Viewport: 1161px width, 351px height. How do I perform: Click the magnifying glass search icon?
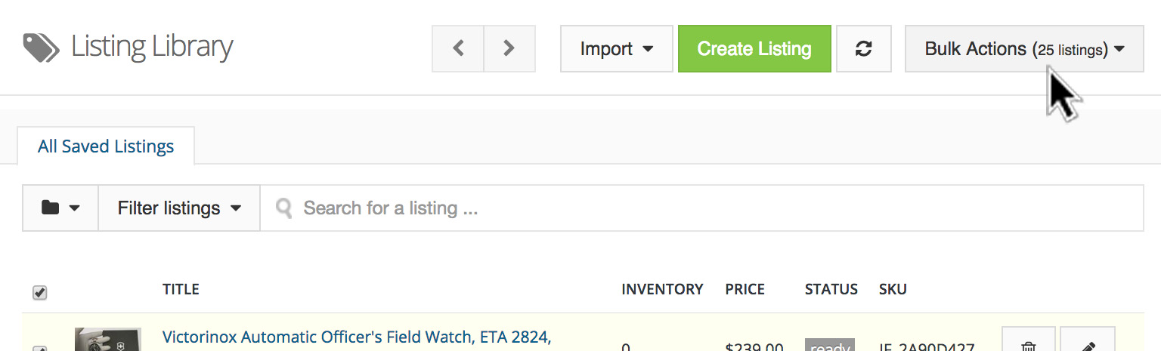(x=284, y=208)
